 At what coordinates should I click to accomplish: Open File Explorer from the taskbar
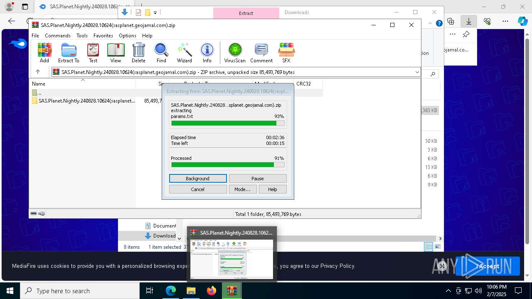tap(191, 291)
